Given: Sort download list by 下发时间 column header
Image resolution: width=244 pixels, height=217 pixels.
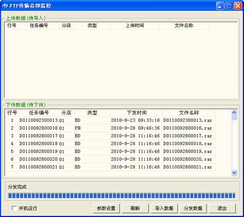Looking at the screenshot, I should tap(137, 112).
